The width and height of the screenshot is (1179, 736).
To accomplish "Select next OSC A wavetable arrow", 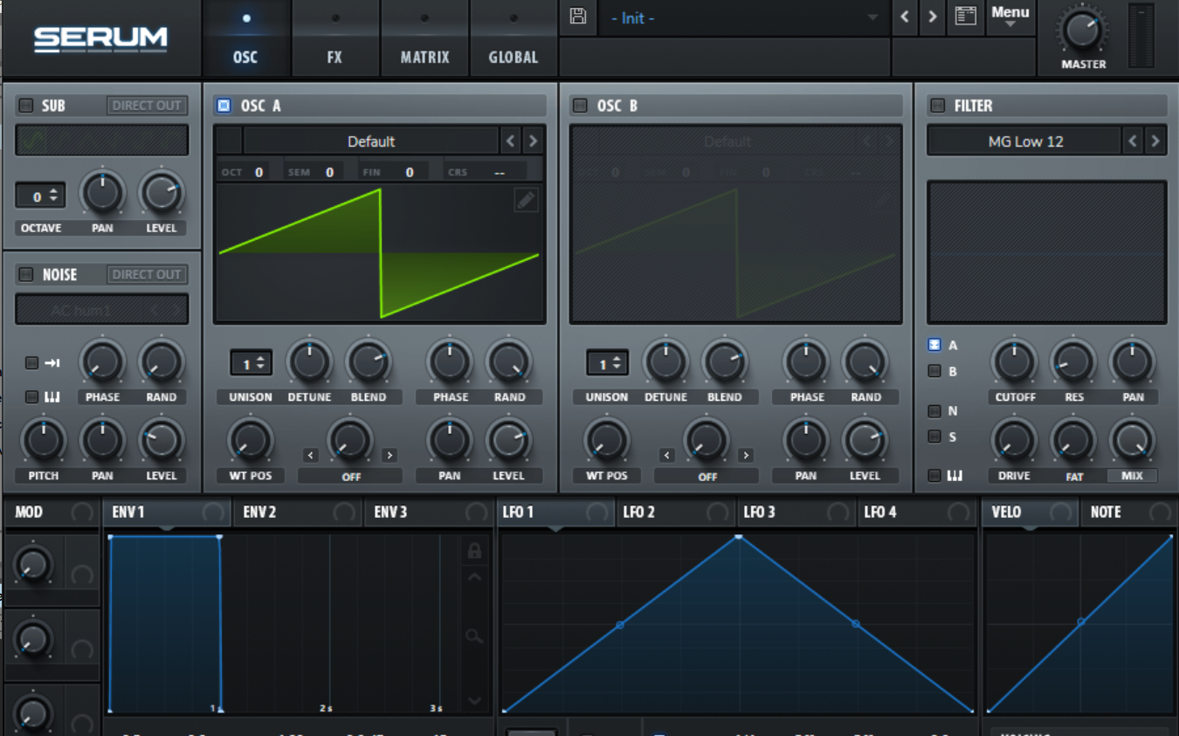I will pos(533,141).
